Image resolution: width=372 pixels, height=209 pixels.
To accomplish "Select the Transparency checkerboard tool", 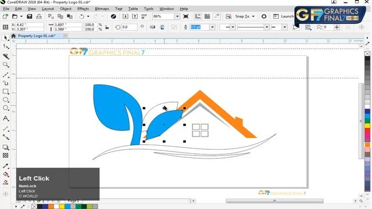I will (6, 156).
